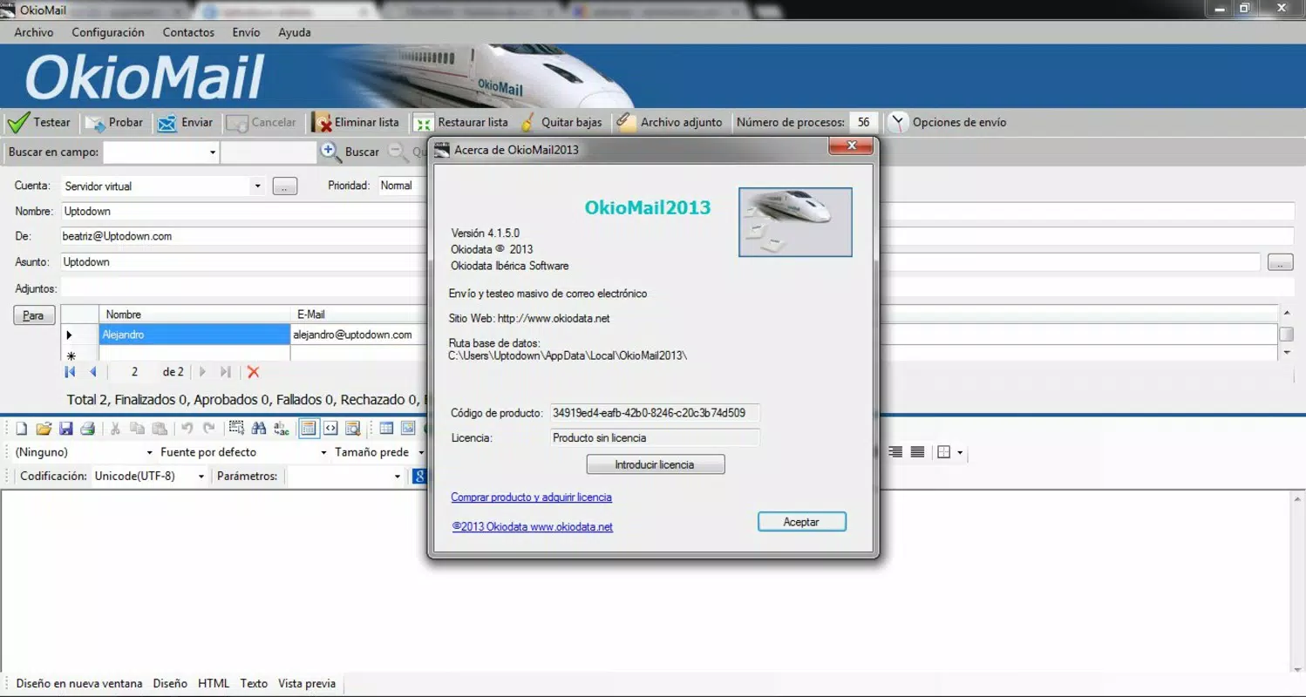Screen dimensions: 1306x697
Task: Click the Buscar magnifier button
Action: point(350,152)
